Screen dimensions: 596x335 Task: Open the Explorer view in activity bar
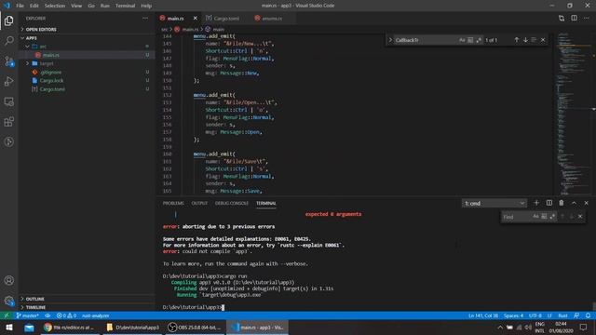click(8, 20)
